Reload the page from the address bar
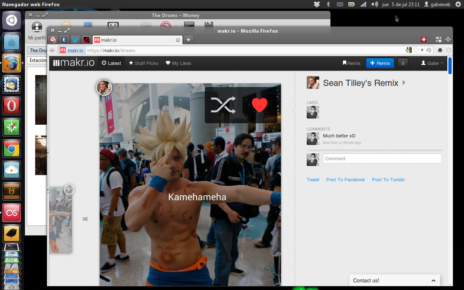Image resolution: width=464 pixels, height=290 pixels. tap(428, 50)
